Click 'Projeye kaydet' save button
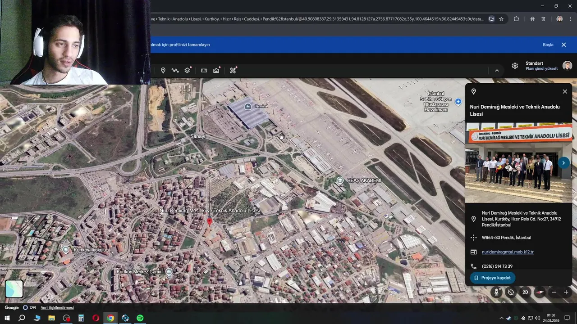Viewport: 577px width, 324px height. click(x=493, y=278)
